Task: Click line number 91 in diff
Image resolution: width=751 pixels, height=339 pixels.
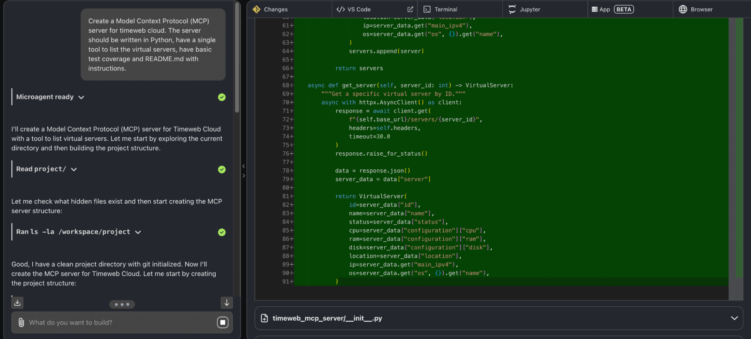Action: [288, 282]
